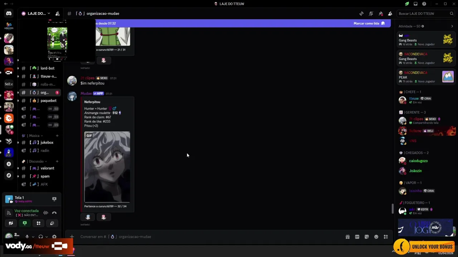Toggle screen share green button
The width and height of the screenshot is (458, 257).
(25, 223)
